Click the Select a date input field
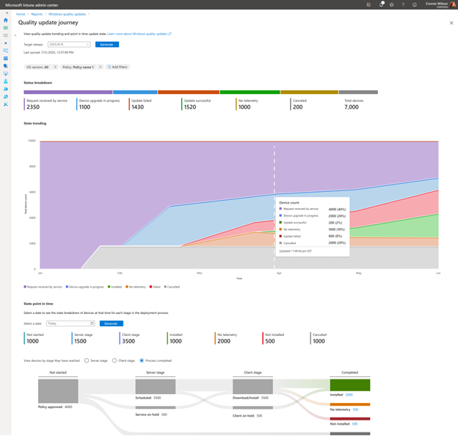 pyautogui.click(x=70, y=324)
